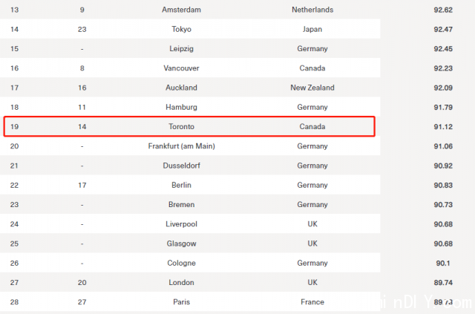Click the Amsterdam city entry
The image size is (475, 314).
[181, 10]
